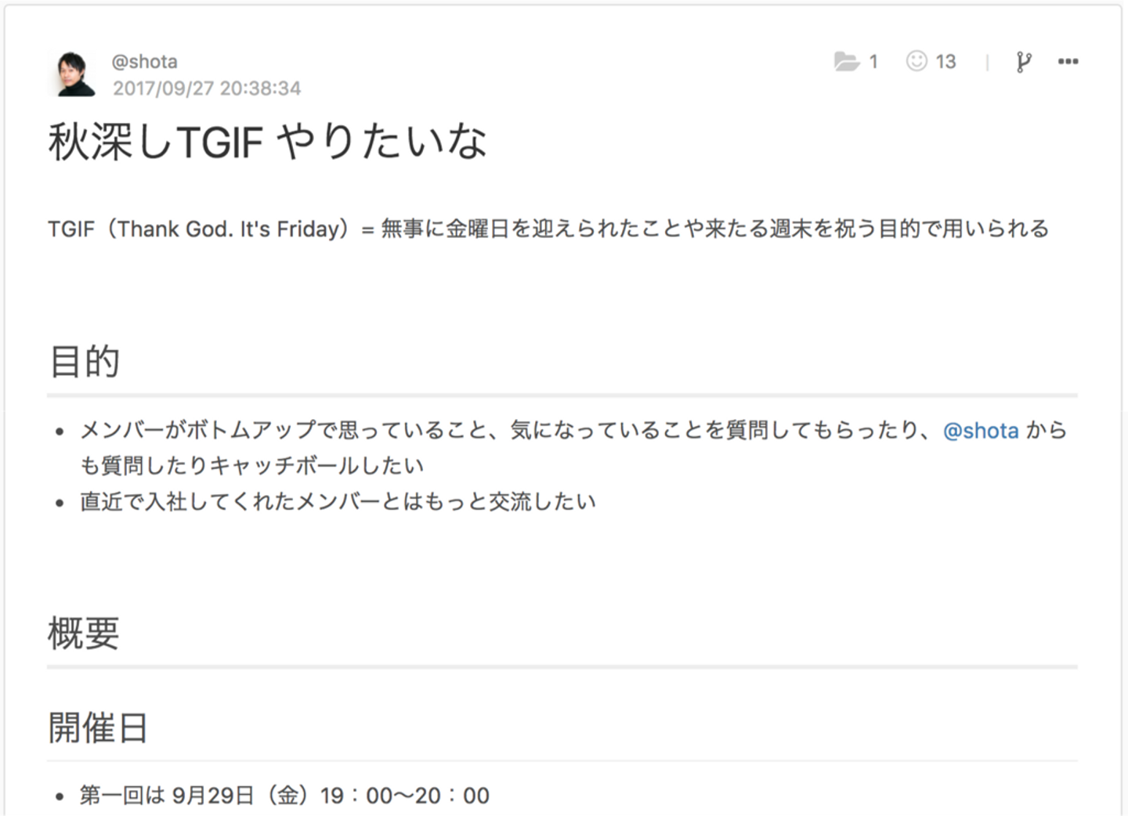Click the folder count number 1
The width and height of the screenshot is (1128, 816).
click(x=873, y=61)
